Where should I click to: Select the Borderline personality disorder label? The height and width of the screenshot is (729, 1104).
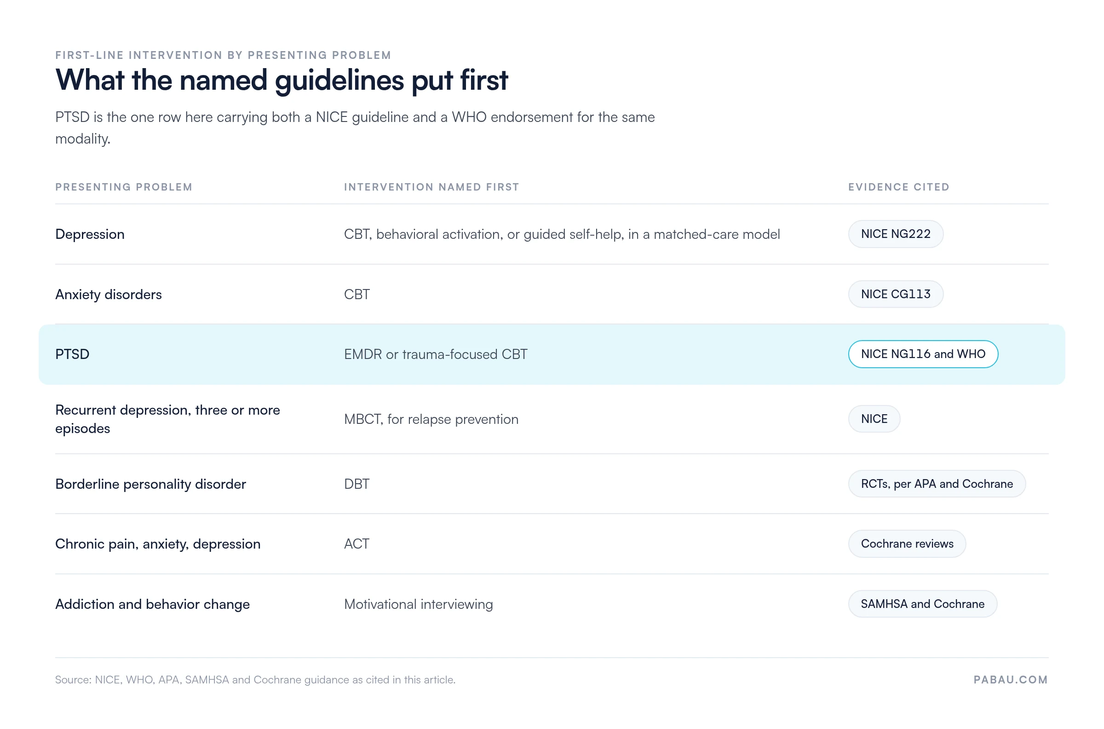click(150, 484)
